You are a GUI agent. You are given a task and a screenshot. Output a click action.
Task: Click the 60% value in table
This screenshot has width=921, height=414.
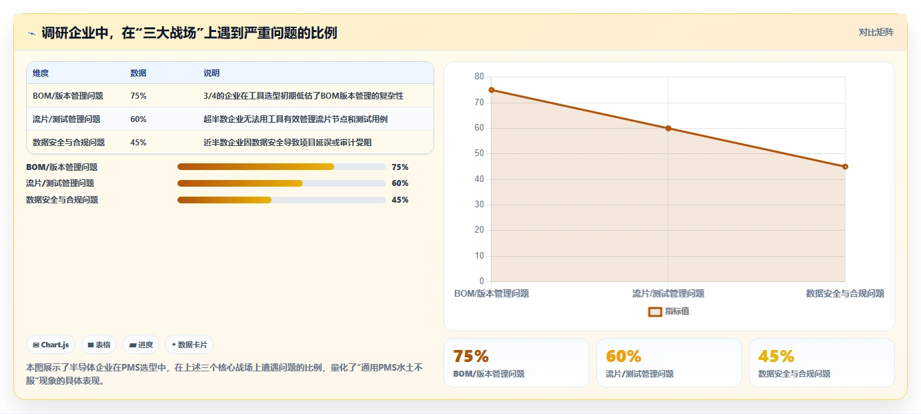click(x=139, y=119)
